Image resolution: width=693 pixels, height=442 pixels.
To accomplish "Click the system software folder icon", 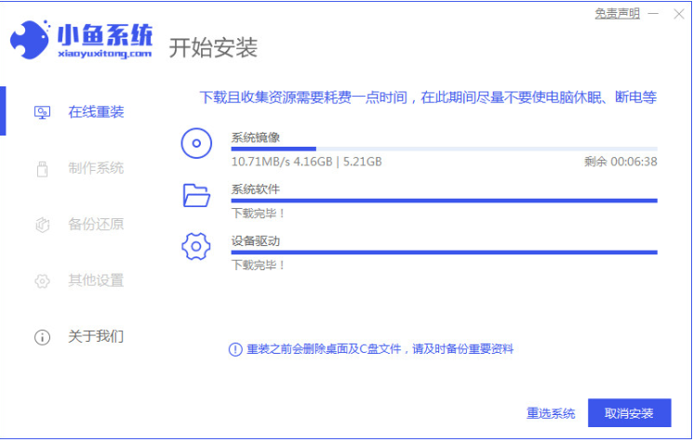I will (x=196, y=195).
